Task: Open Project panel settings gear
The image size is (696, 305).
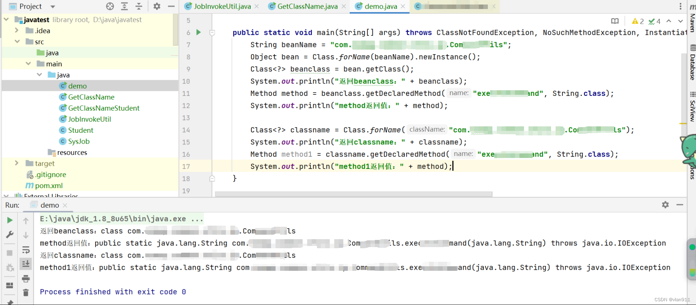Action: 157,6
